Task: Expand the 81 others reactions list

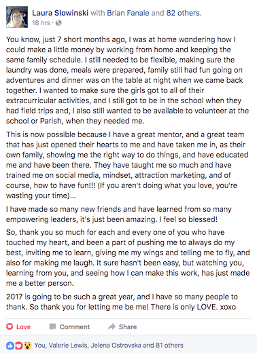Action: 169,346
